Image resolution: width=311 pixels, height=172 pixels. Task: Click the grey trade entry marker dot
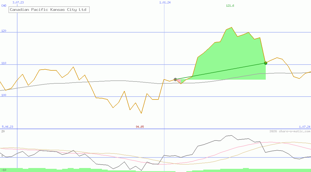click(x=175, y=80)
